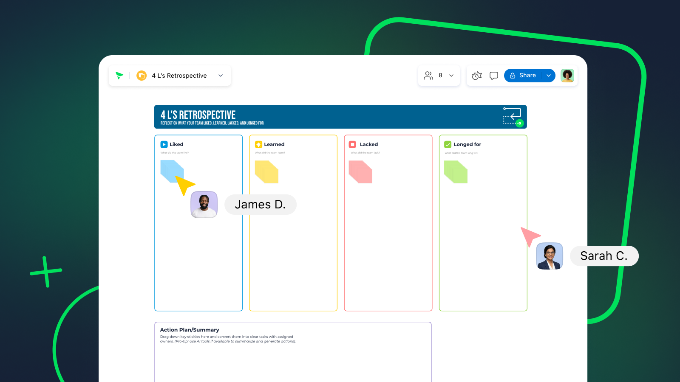
Task: Pick the pink sticky note stack
Action: [360, 172]
